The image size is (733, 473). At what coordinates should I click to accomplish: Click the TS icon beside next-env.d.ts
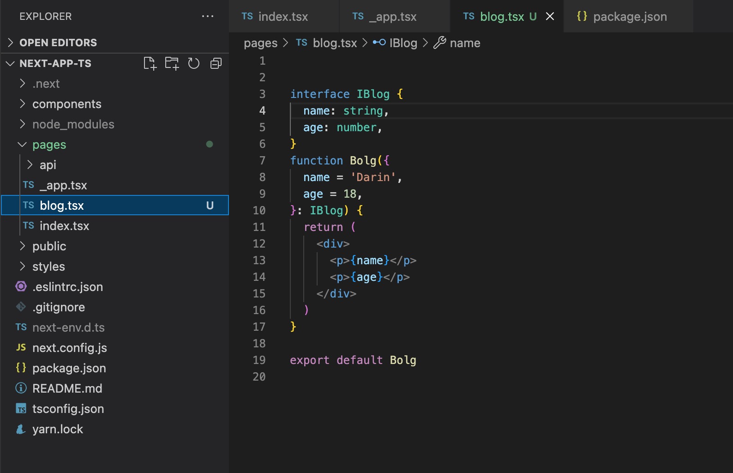(x=21, y=327)
